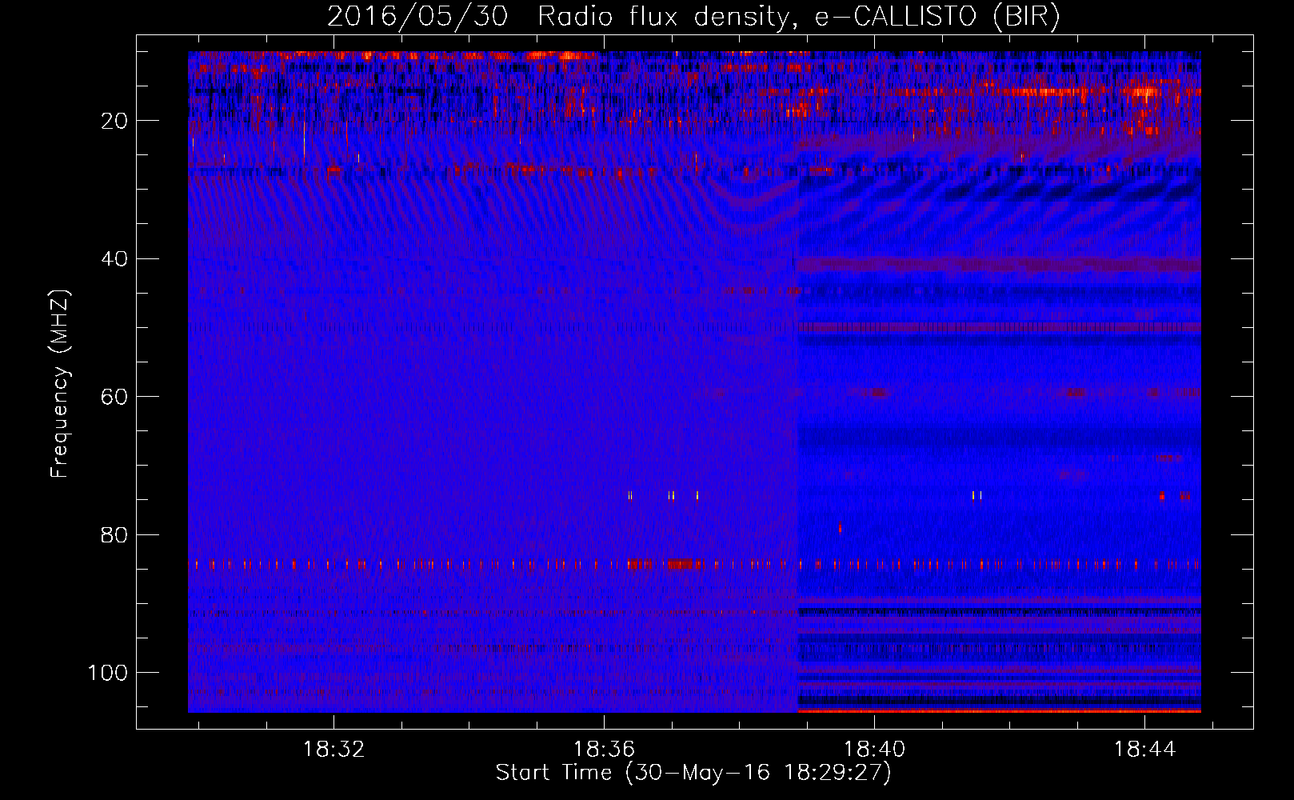The height and width of the screenshot is (800, 1294).
Task: Click the 18:40 time tick label
Action: [875, 749]
